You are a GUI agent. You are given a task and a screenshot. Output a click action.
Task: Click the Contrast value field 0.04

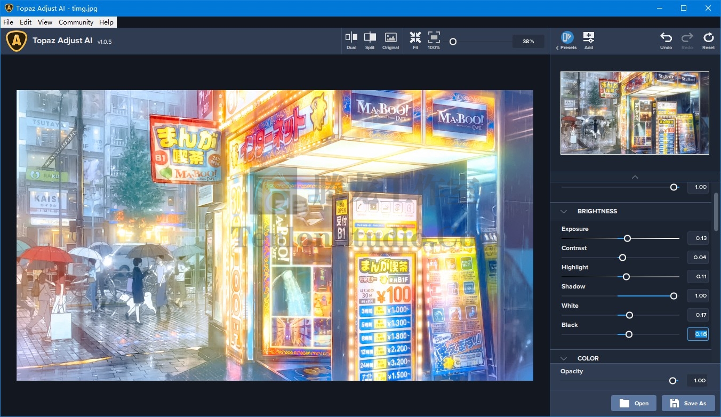[x=698, y=258]
